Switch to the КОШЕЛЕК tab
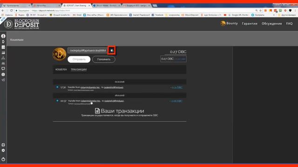298x167 pixels. pos(61,70)
